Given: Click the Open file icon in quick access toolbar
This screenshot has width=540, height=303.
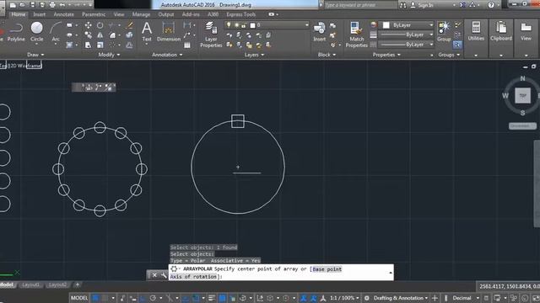Looking at the screenshot, I should [23, 5].
